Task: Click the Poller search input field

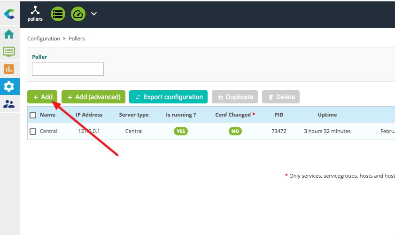Action: (68, 69)
